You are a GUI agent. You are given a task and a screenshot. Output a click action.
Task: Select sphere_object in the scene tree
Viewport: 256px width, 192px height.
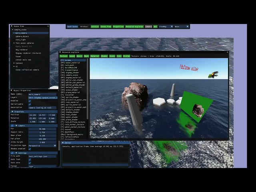pyautogui.click(x=22, y=36)
